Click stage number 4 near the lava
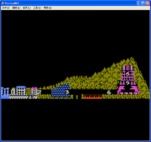This screenshot has width=151, height=142. 109,92
